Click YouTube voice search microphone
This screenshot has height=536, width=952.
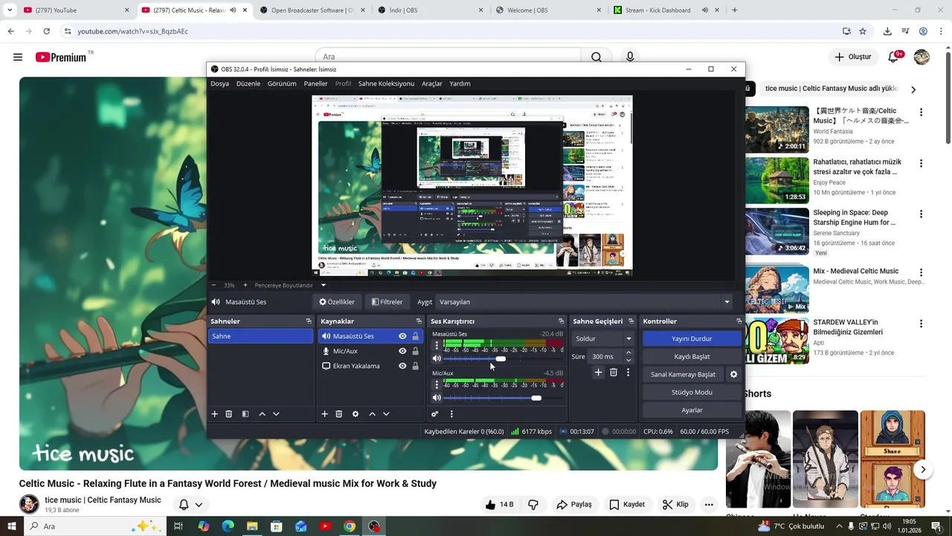(x=630, y=57)
